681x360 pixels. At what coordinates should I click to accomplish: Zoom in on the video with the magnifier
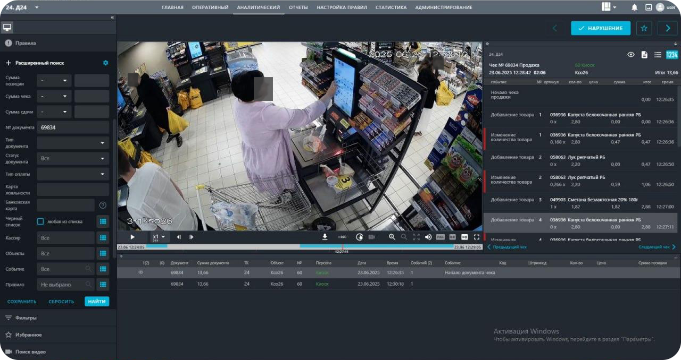pyautogui.click(x=392, y=237)
